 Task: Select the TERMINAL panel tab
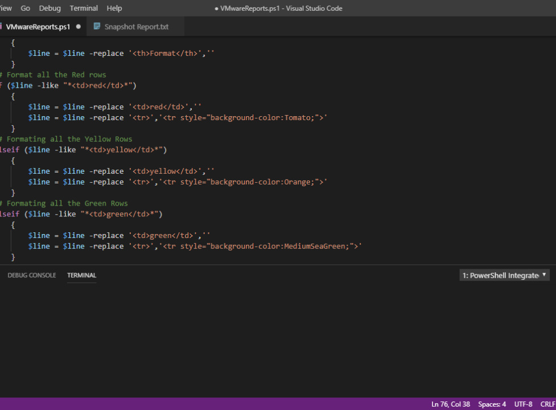point(81,275)
